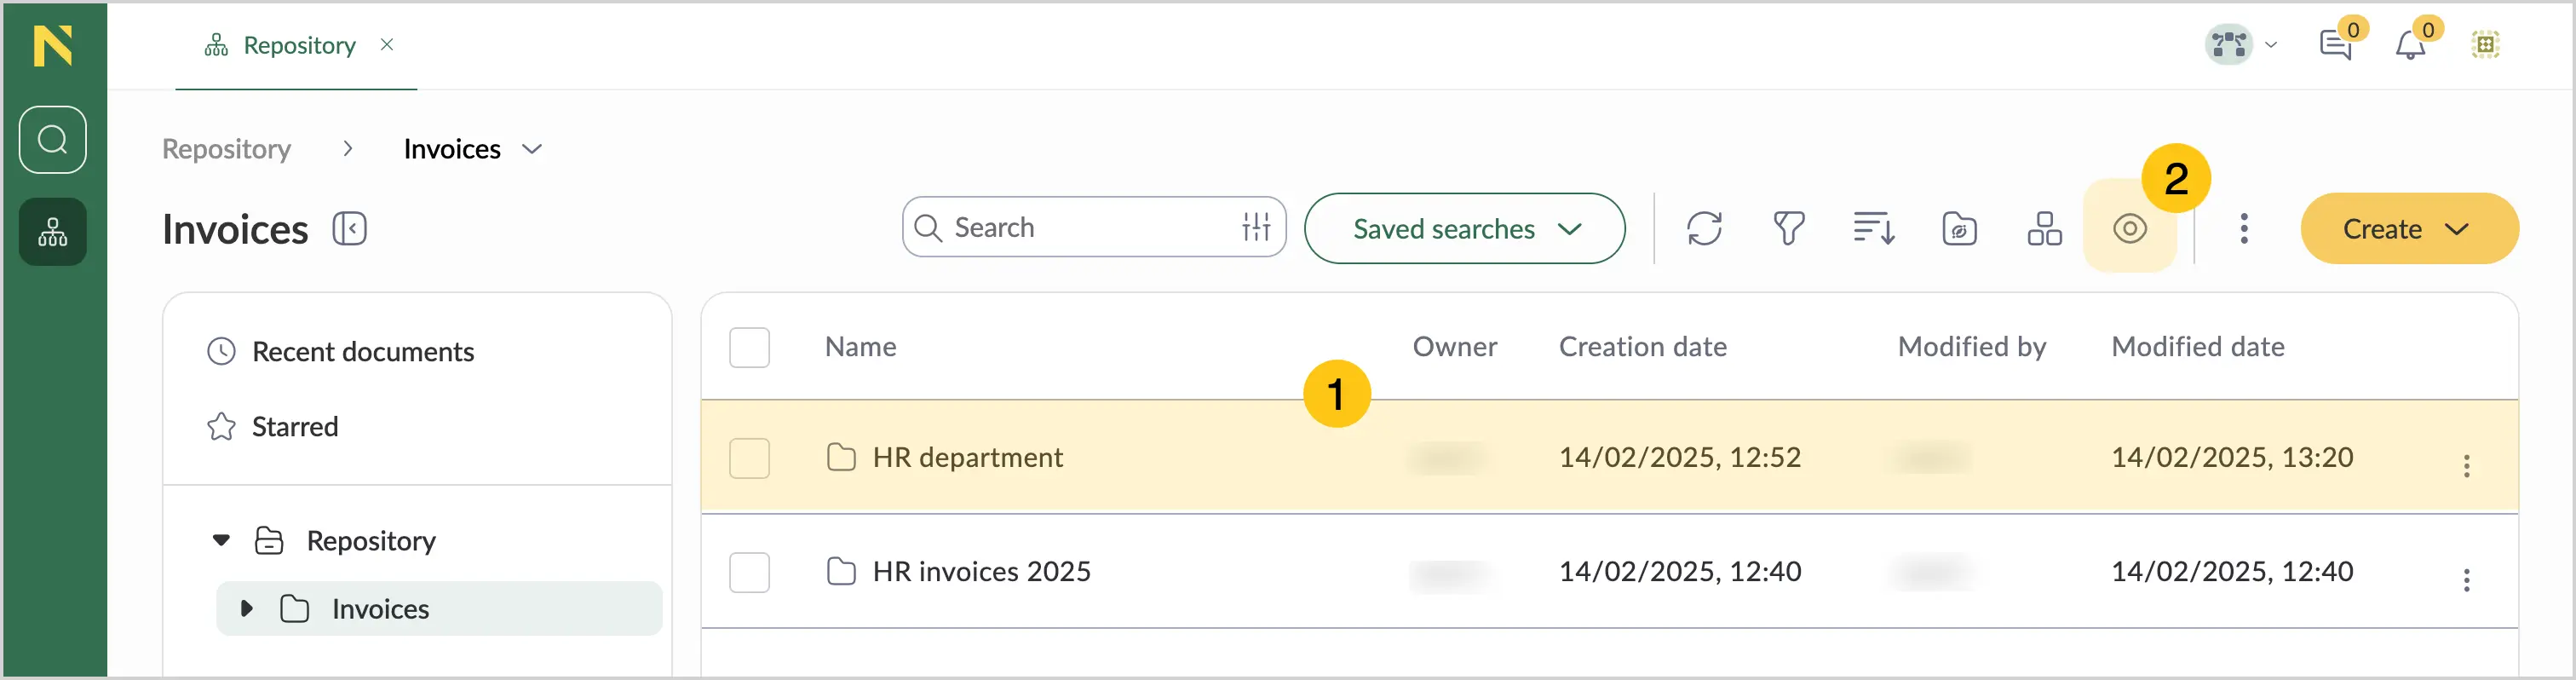
Task: Click the clock icon beside Recent documents
Action: coord(221,352)
